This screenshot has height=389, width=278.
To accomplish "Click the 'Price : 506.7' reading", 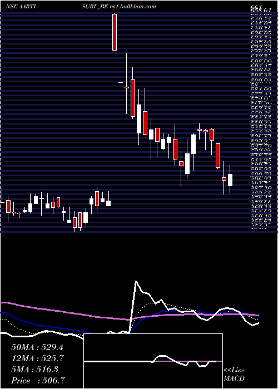I will tap(38, 381).
